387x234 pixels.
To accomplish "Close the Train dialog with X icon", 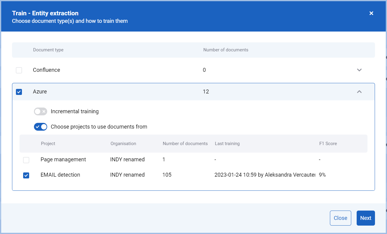I will click(x=371, y=13).
